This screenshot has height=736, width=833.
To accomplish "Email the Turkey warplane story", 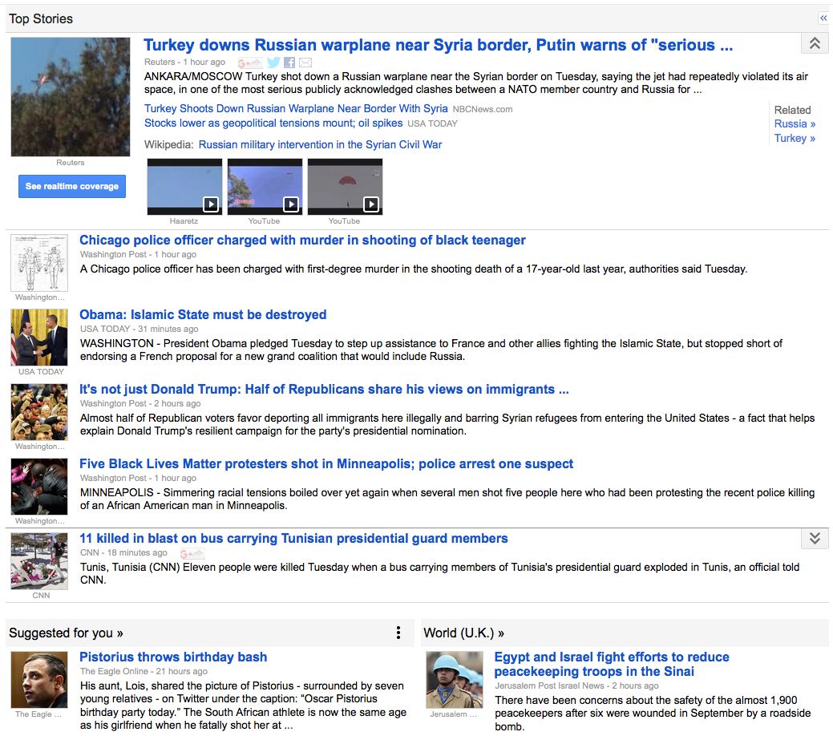I will coord(305,63).
